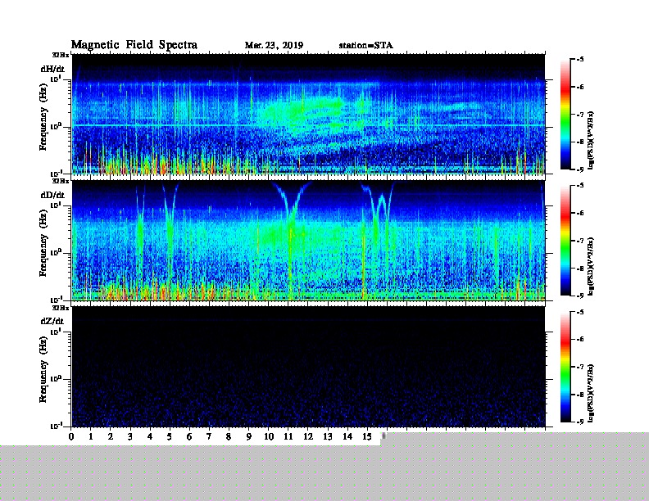
Task: Click the "dZ/dt" panel label
Action: pos(52,321)
